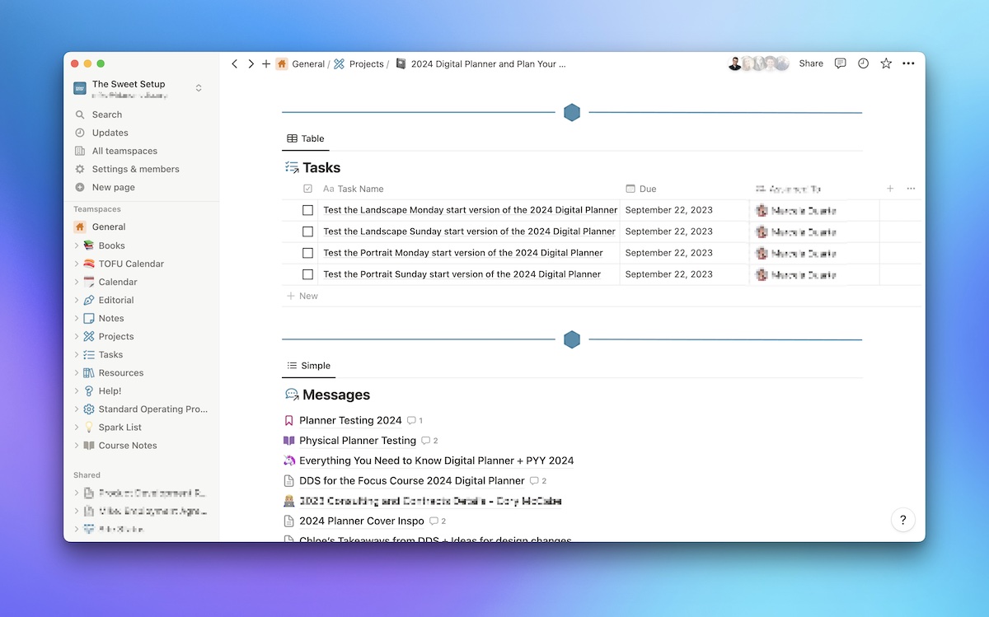The height and width of the screenshot is (617, 989).
Task: View page history via the clock icon
Action: tap(863, 63)
